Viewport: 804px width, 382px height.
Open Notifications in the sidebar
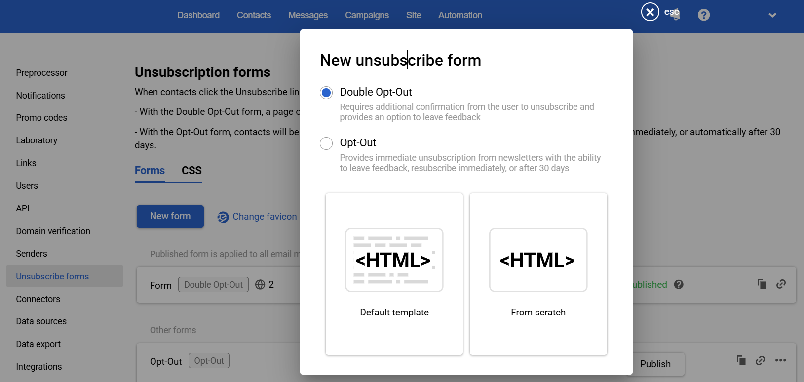pos(40,96)
